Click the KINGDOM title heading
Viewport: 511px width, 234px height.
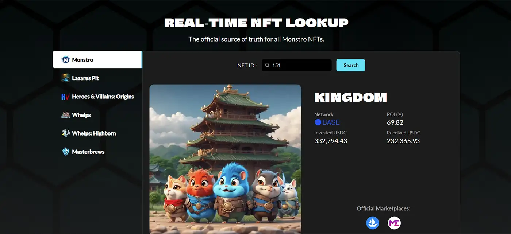350,97
